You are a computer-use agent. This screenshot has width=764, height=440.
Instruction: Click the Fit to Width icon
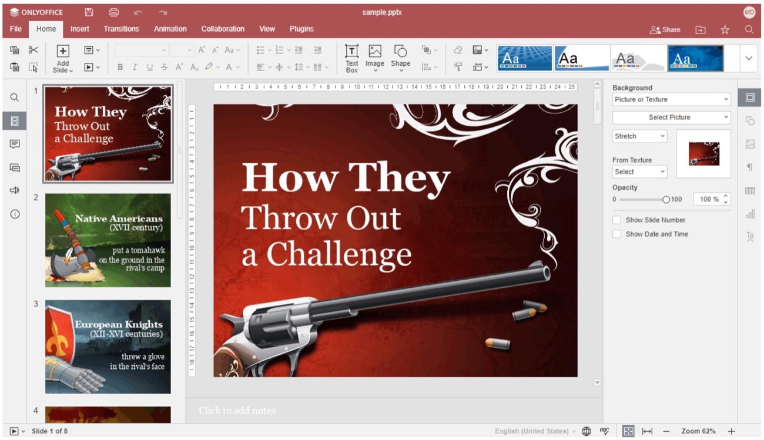tap(647, 431)
